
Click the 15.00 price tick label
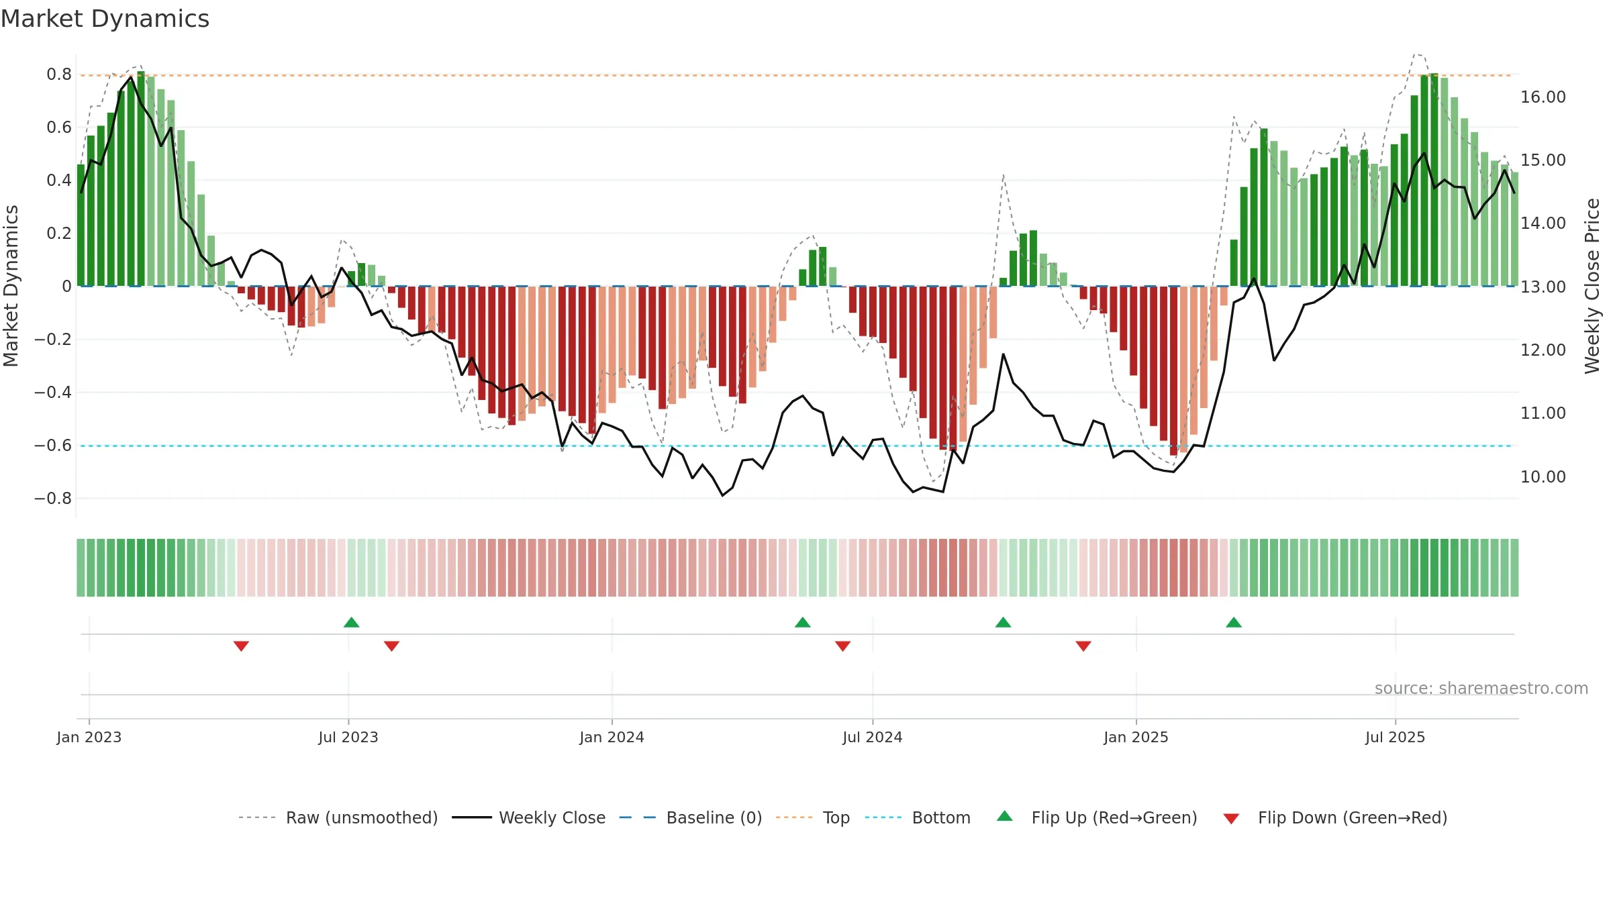1543,160
